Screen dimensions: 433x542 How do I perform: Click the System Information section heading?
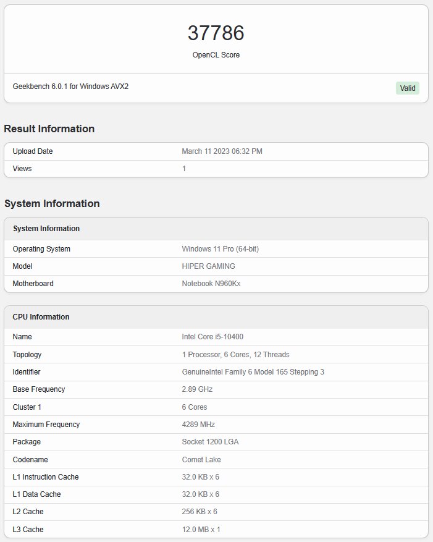point(52,203)
